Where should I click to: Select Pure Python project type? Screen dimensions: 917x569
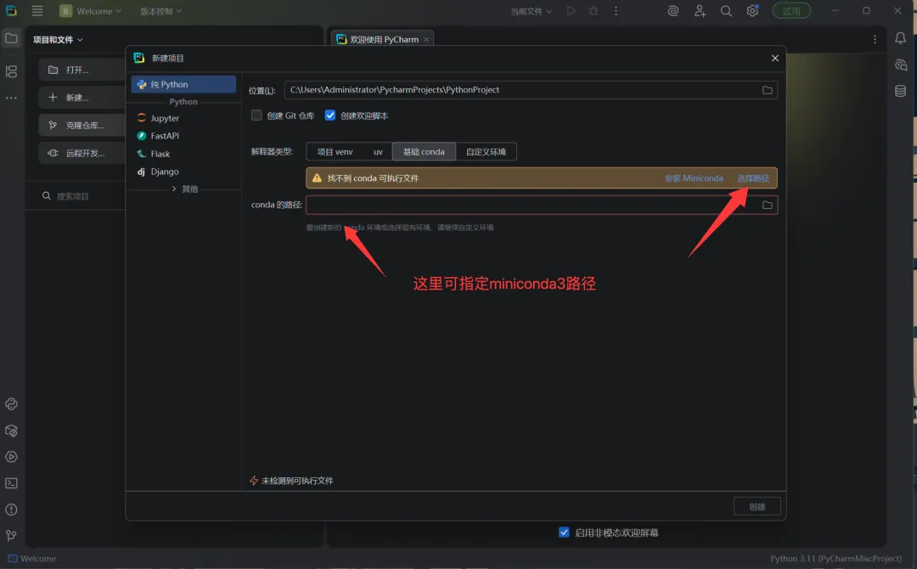(183, 84)
